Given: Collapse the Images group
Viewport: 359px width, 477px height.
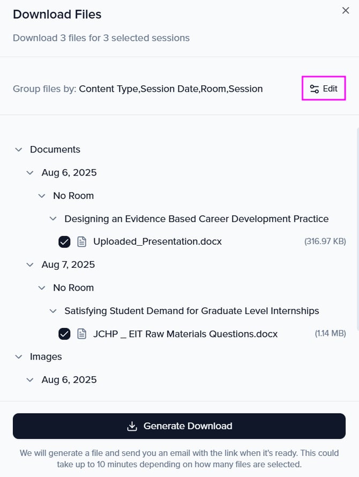Looking at the screenshot, I should pyautogui.click(x=19, y=357).
